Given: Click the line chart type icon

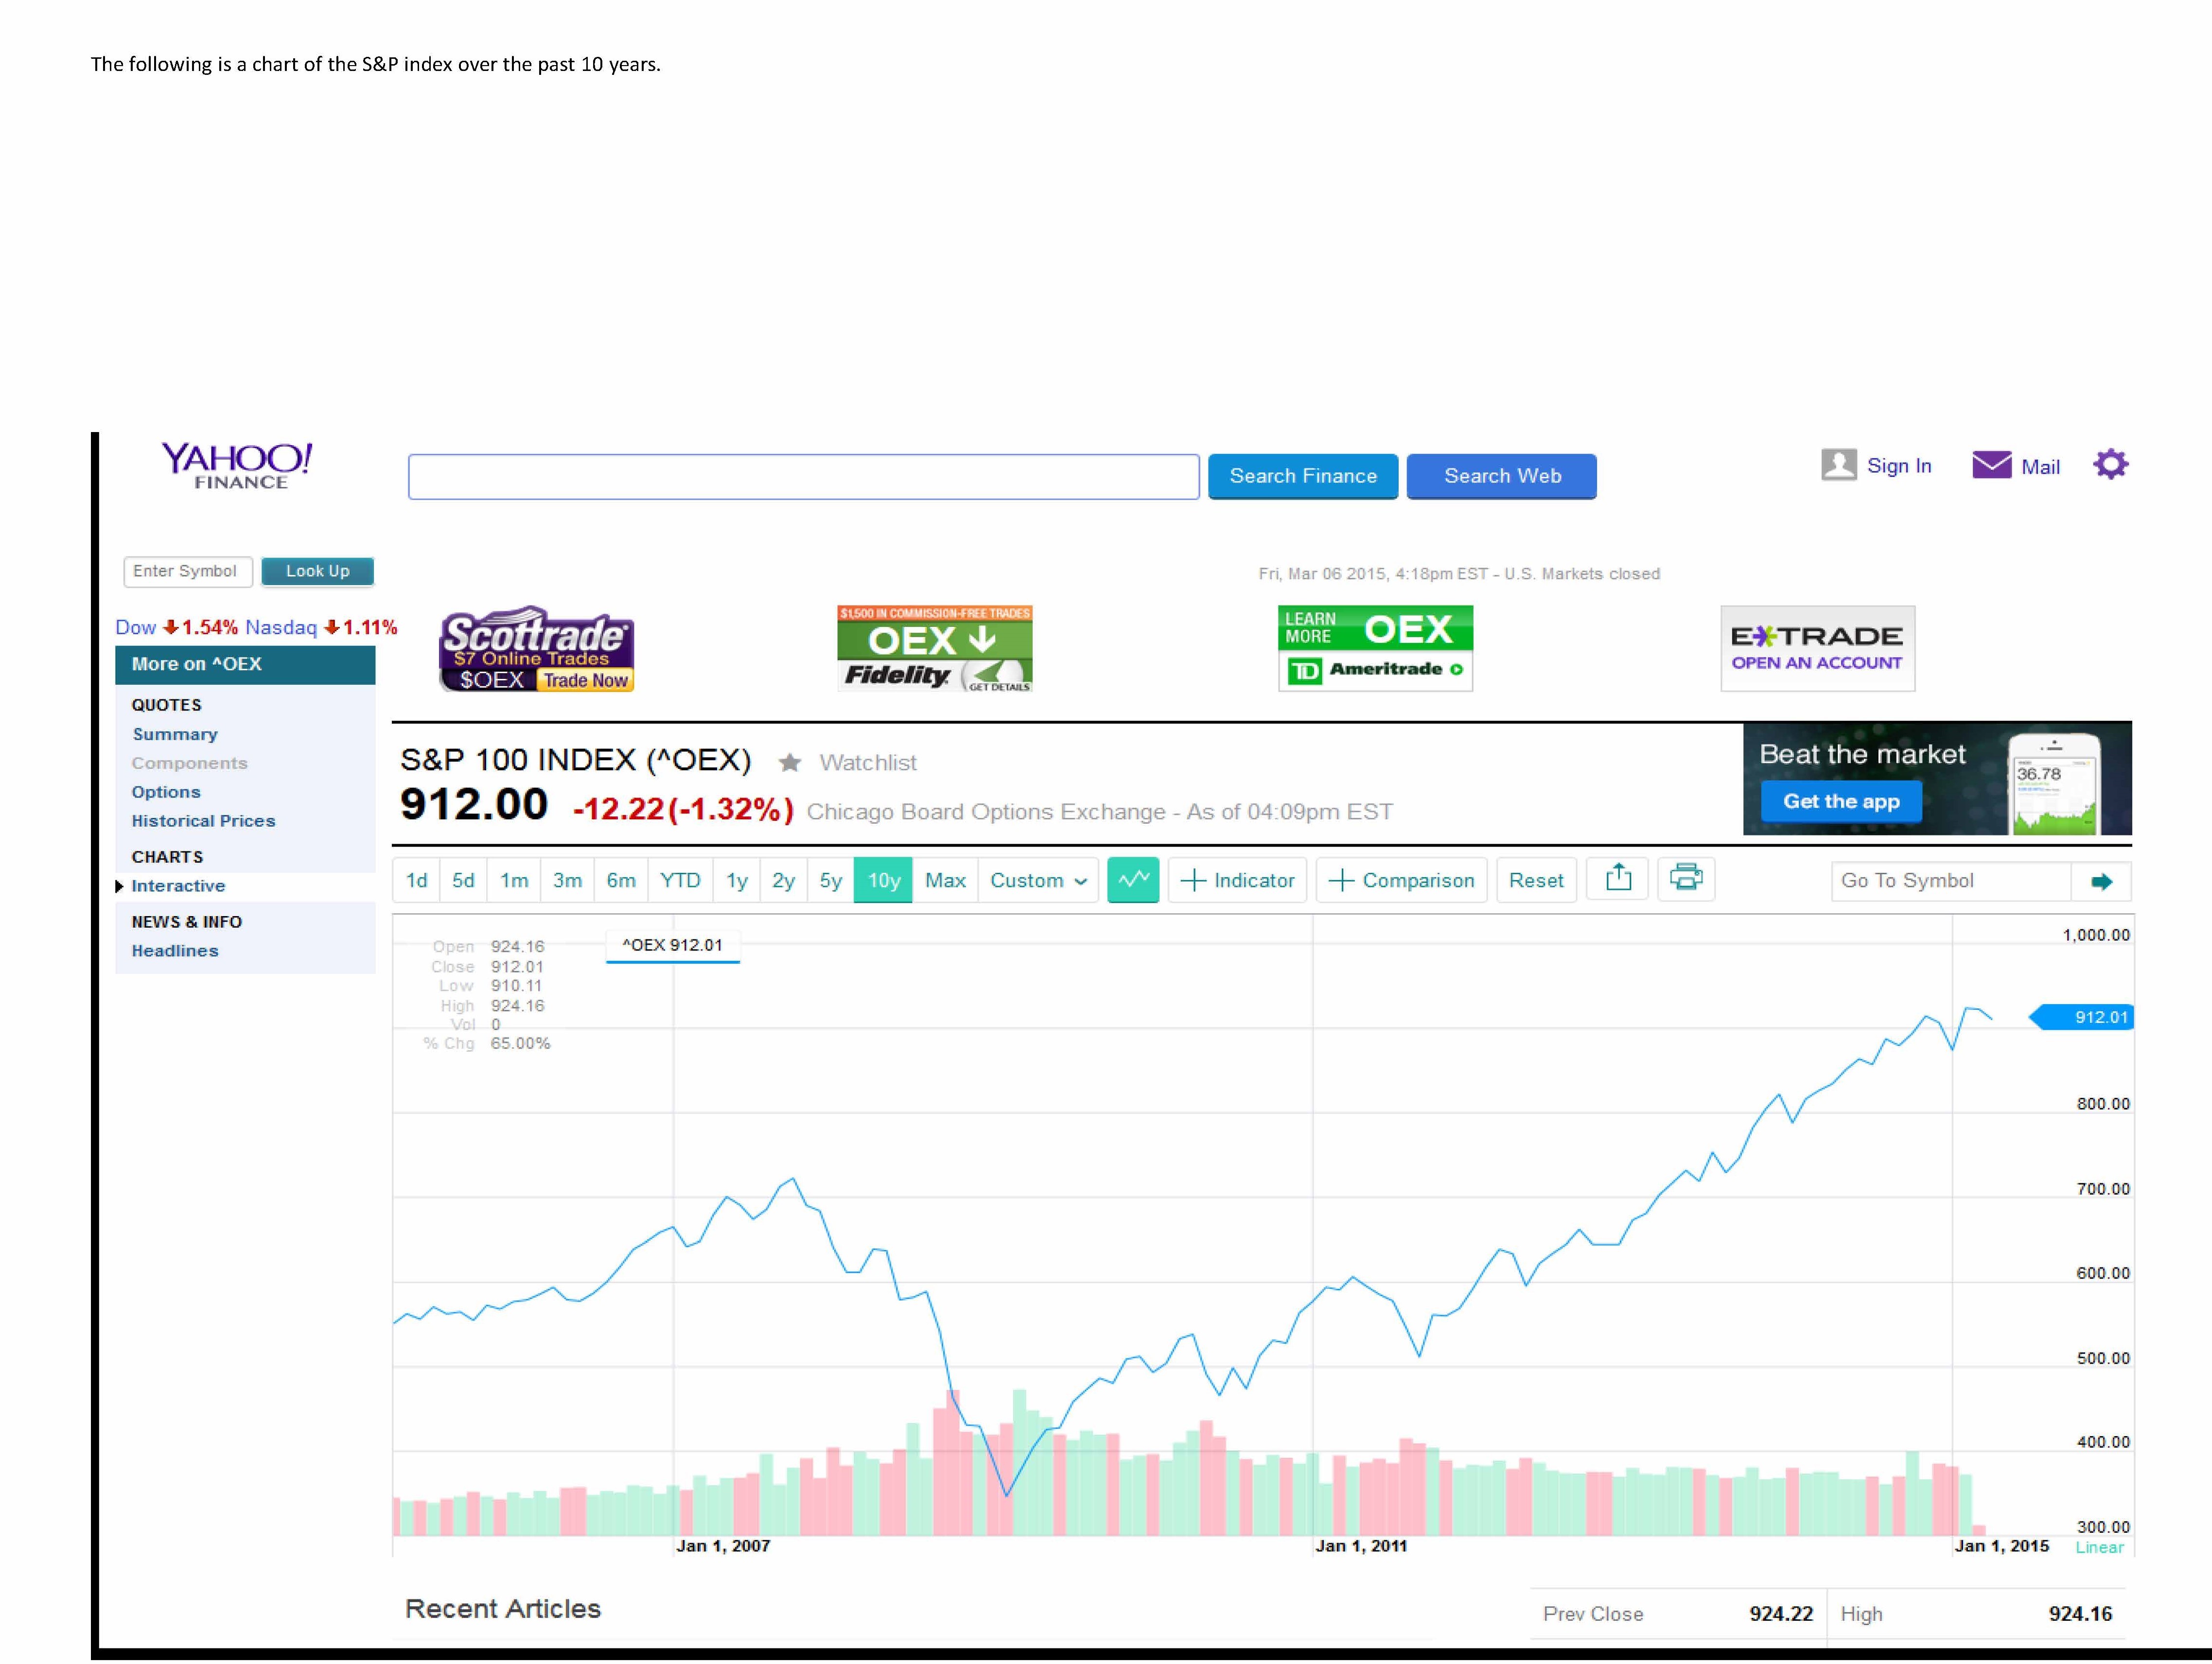Looking at the screenshot, I should 1133,881.
